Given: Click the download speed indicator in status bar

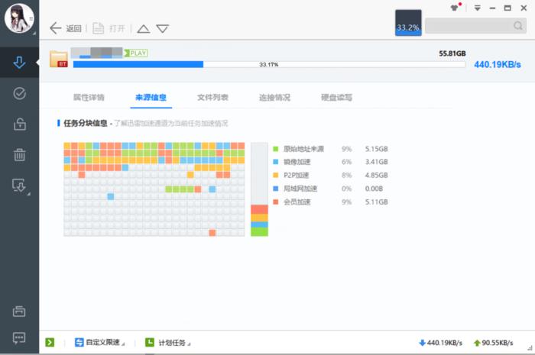Looking at the screenshot, I should click(x=440, y=343).
